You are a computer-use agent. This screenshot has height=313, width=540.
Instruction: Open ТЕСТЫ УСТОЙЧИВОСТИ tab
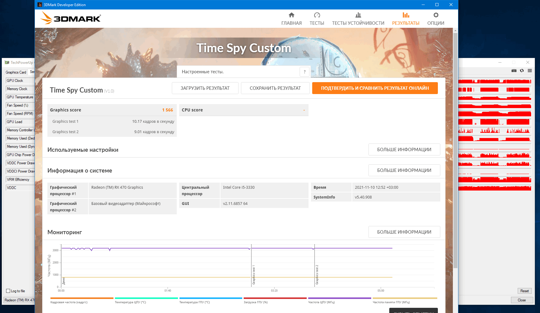coord(358,19)
